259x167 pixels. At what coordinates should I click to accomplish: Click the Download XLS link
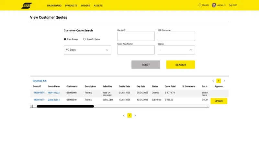39,81
